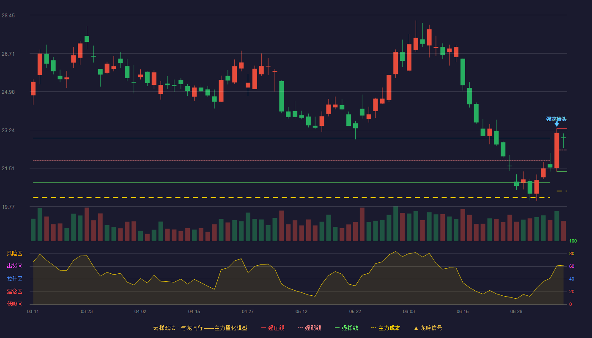Click the 03-11 date axis marker
The image size is (592, 338).
coord(33,311)
